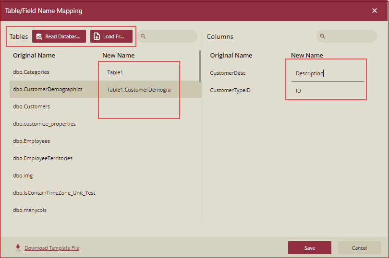Click the file icon on Load From
This screenshot has height=258, width=389.
click(97, 36)
